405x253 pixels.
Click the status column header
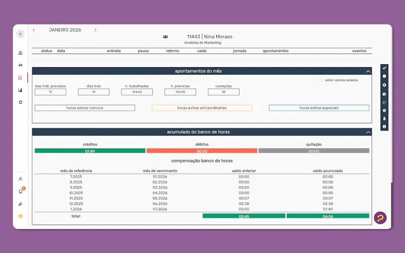tap(47, 51)
